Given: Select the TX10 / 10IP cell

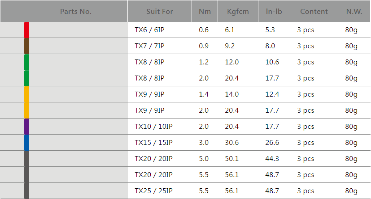Looking at the screenshot, I should [153, 127].
